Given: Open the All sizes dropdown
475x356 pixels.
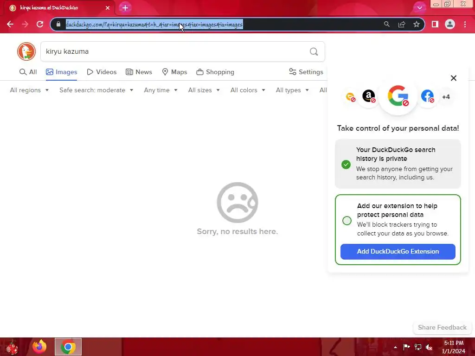Looking at the screenshot, I should [x=204, y=90].
